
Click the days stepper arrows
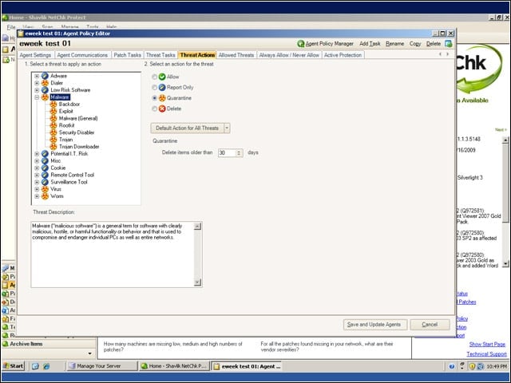tap(240, 152)
